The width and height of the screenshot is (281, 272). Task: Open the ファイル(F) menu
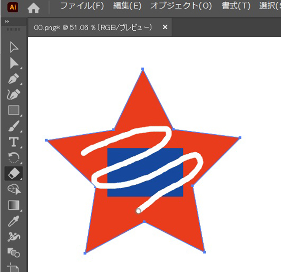tap(82, 6)
